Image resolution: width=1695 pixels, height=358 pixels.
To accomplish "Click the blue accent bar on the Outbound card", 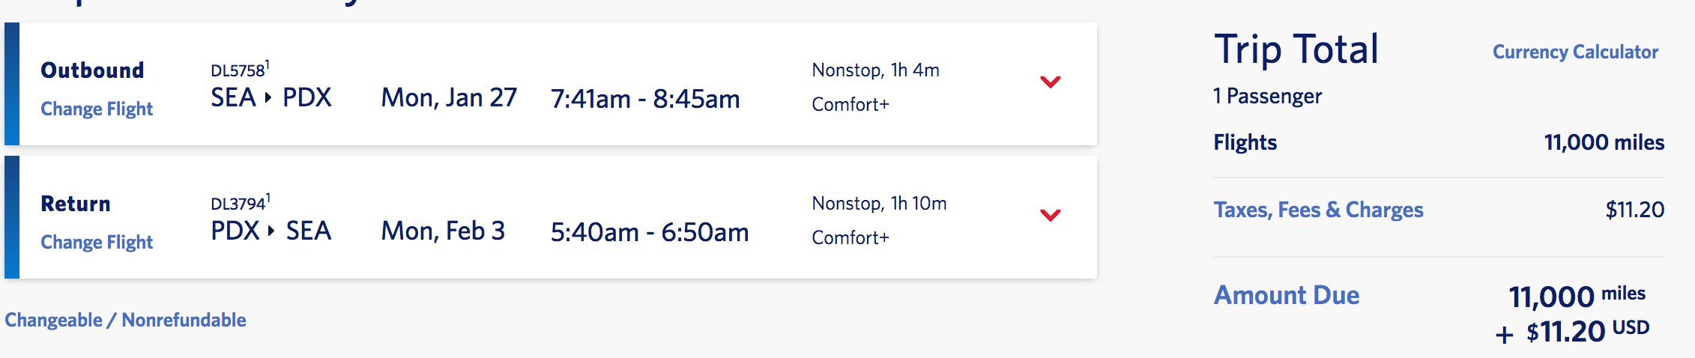I will [12, 84].
